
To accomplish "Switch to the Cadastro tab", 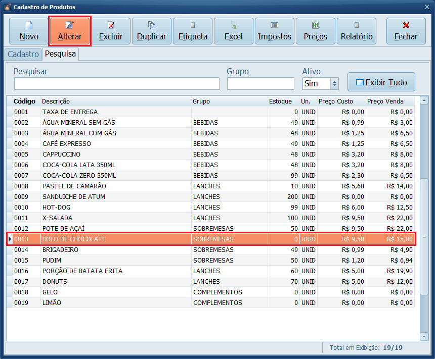I will point(23,54).
